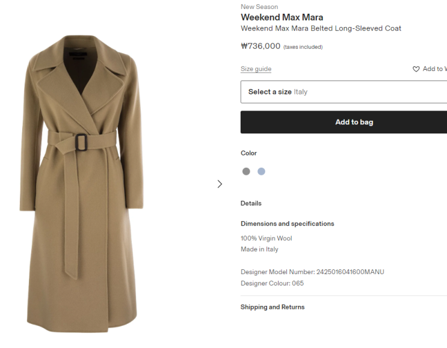This screenshot has width=447, height=348.
Task: Pick the light blue color swatch
Action: point(261,171)
